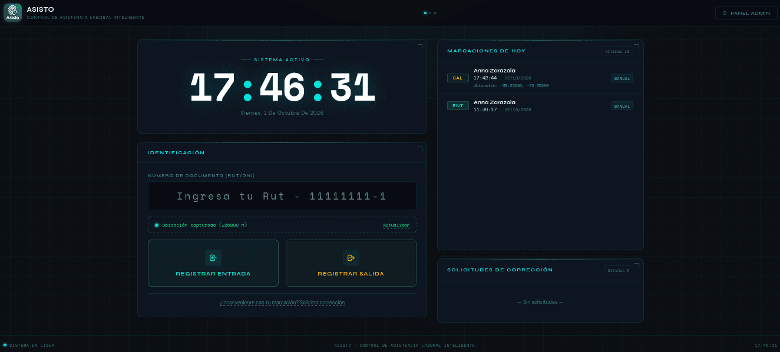Viewport: 780px width, 352px height.
Task: Click the green entrada door icon
Action: coord(213,258)
